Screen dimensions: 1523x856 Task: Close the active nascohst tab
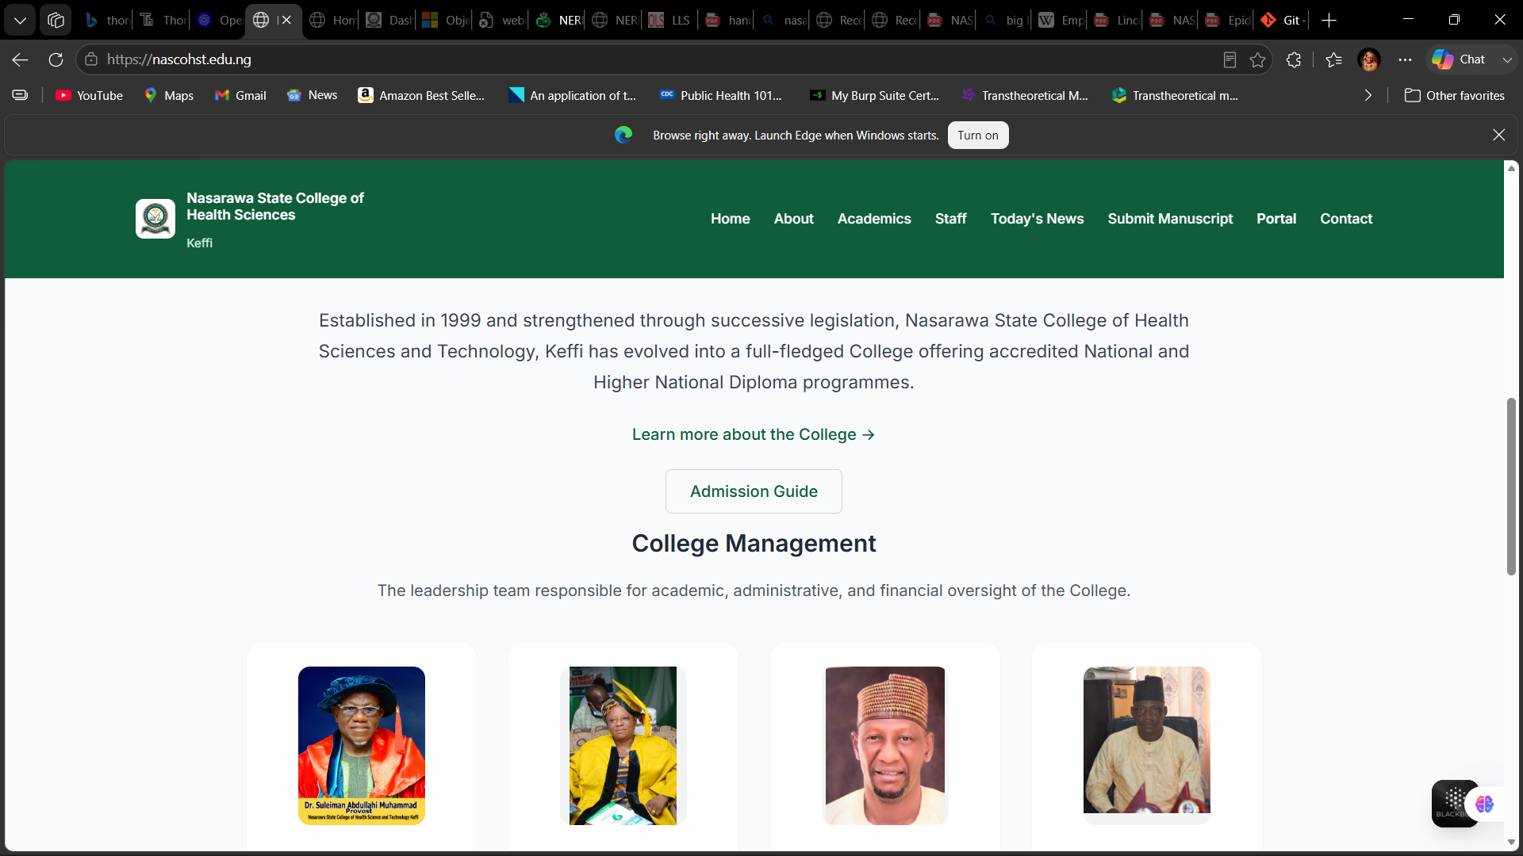[286, 21]
